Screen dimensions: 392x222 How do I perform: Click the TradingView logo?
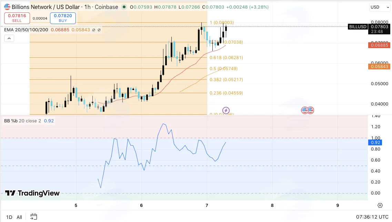(x=32, y=193)
